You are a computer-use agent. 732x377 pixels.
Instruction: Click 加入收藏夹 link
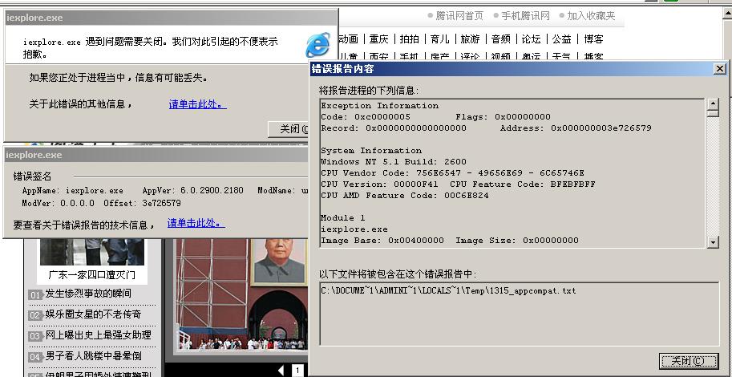pyautogui.click(x=591, y=16)
